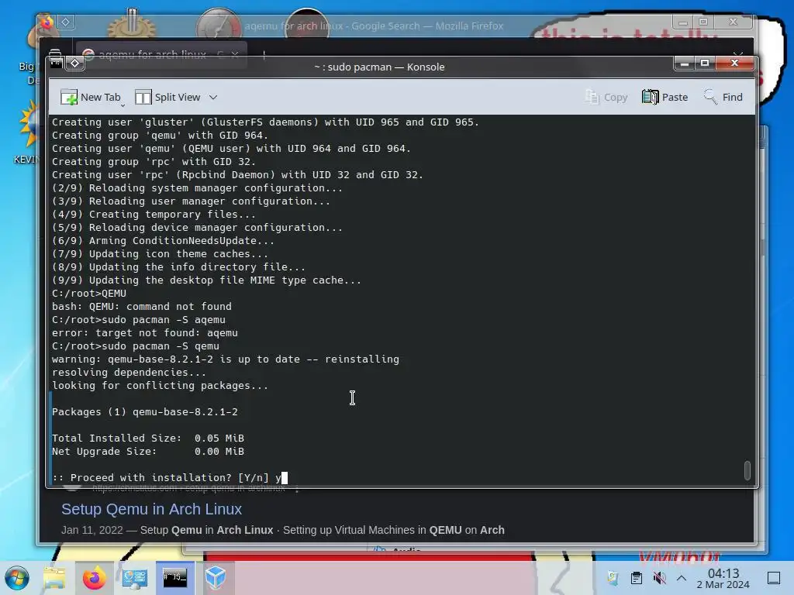Open 'Setup Qemu in Arch Linux' link
Viewport: 794px width, 595px height.
(x=151, y=509)
